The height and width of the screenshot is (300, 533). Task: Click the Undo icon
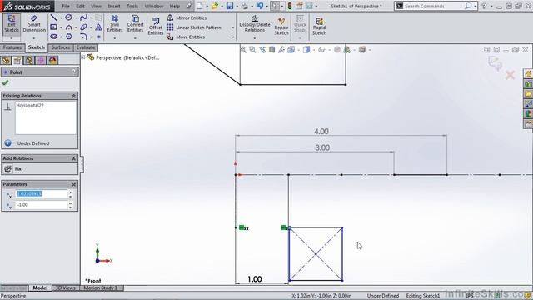point(260,6)
